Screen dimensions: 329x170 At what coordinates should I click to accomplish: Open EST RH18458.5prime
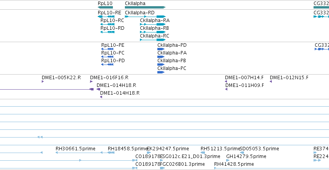click(128, 149)
